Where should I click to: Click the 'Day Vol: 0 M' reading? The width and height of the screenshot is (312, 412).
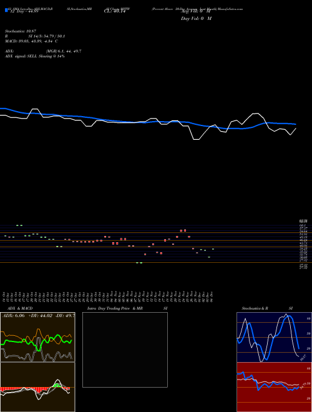tap(196, 19)
